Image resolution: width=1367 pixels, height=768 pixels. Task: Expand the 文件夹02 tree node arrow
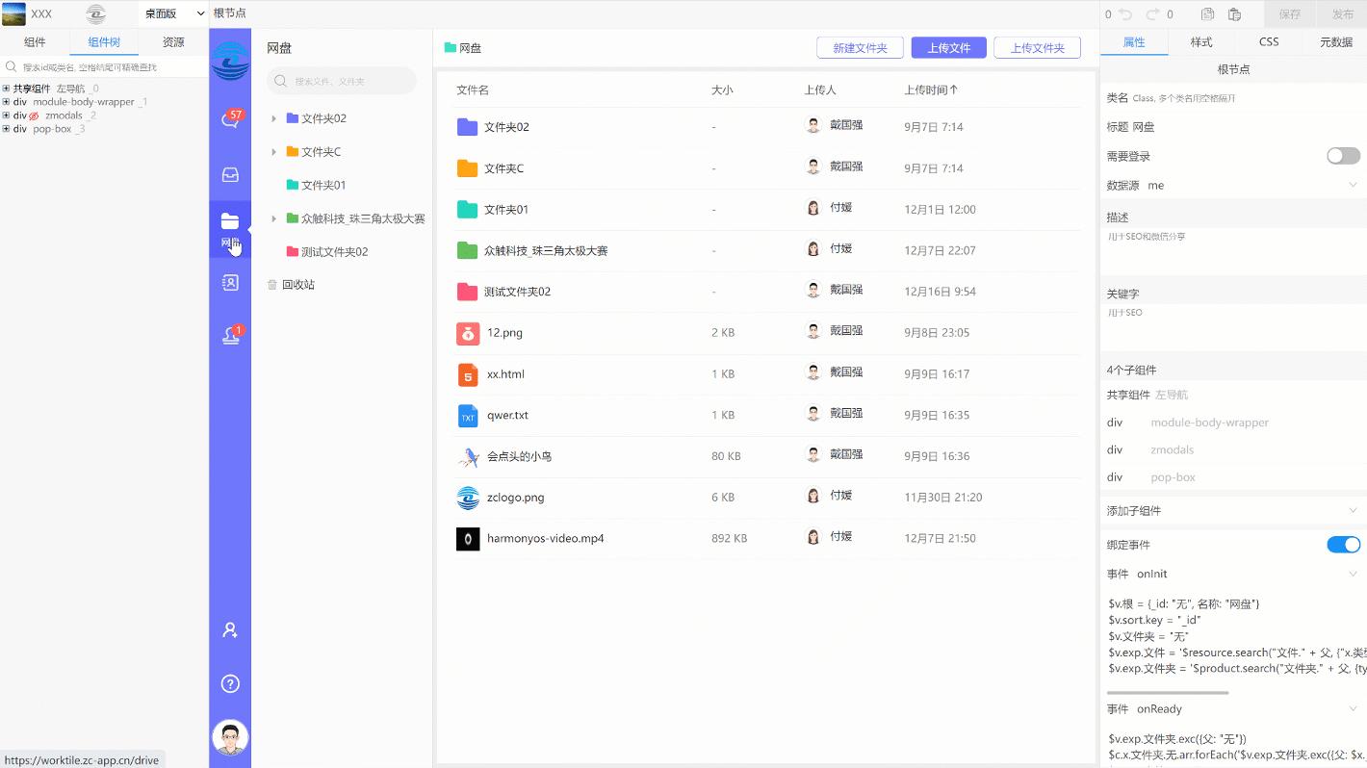273,118
